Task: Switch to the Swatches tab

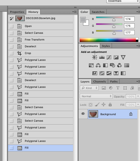Action: [98, 12]
